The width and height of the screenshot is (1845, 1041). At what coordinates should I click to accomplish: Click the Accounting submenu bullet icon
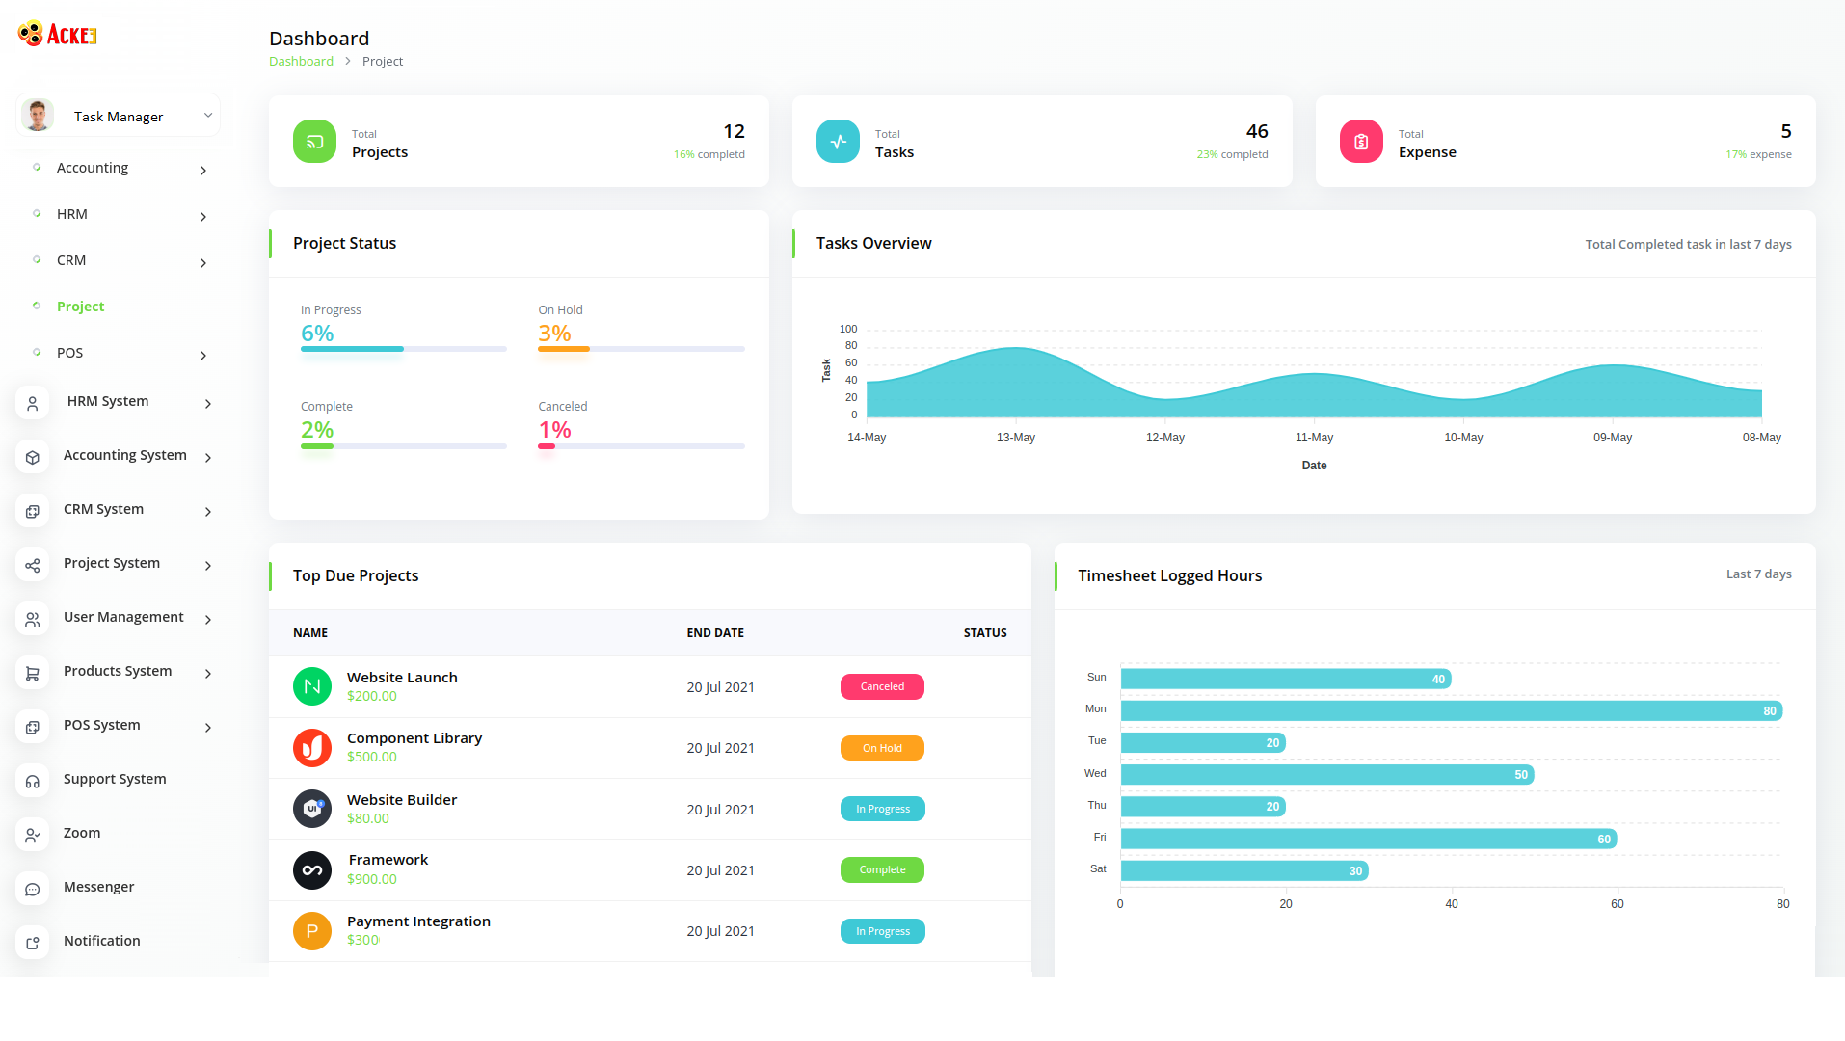coord(37,167)
